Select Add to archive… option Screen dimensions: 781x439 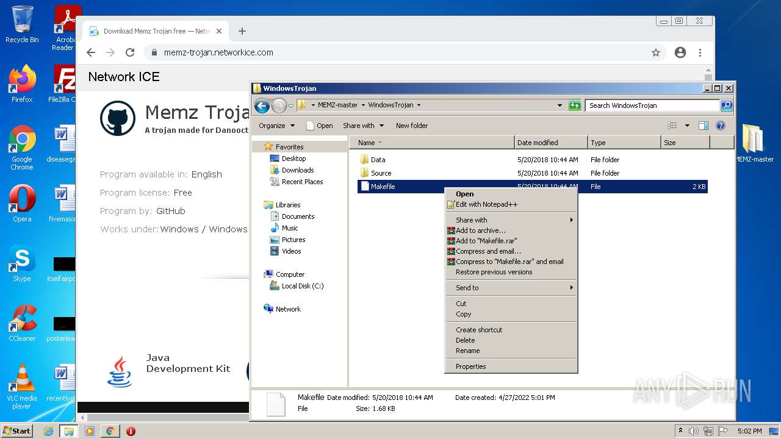point(511,230)
